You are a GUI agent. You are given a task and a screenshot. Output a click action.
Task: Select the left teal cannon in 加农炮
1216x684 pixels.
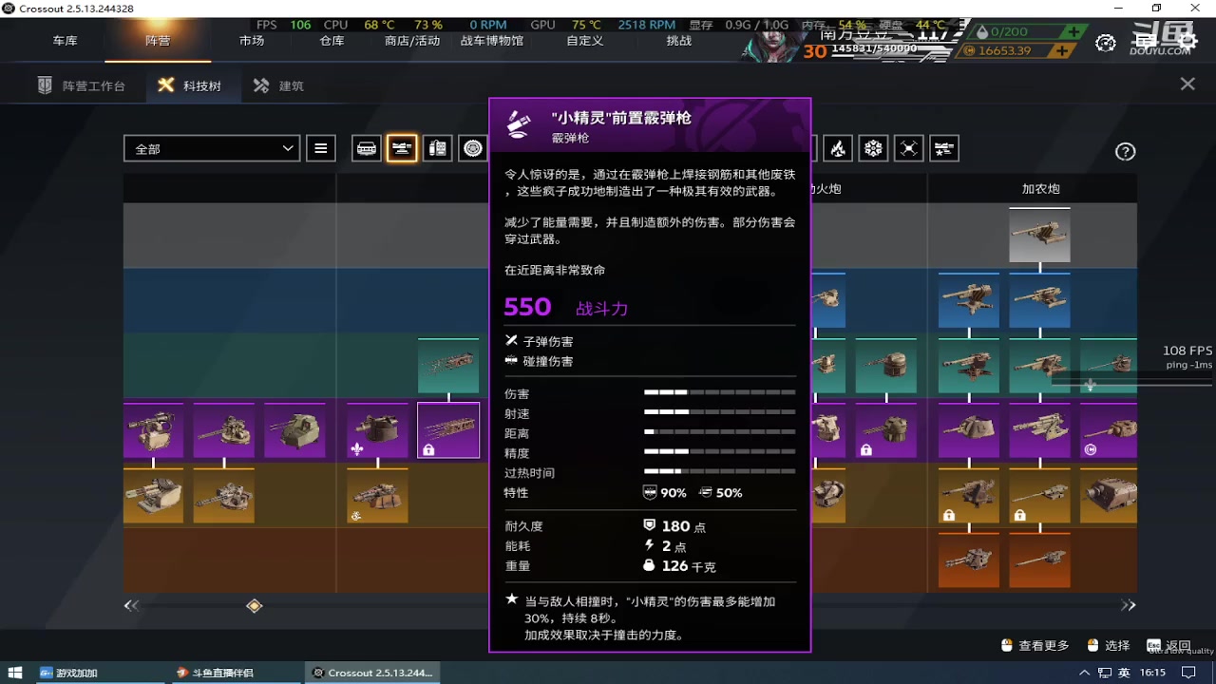pos(969,366)
